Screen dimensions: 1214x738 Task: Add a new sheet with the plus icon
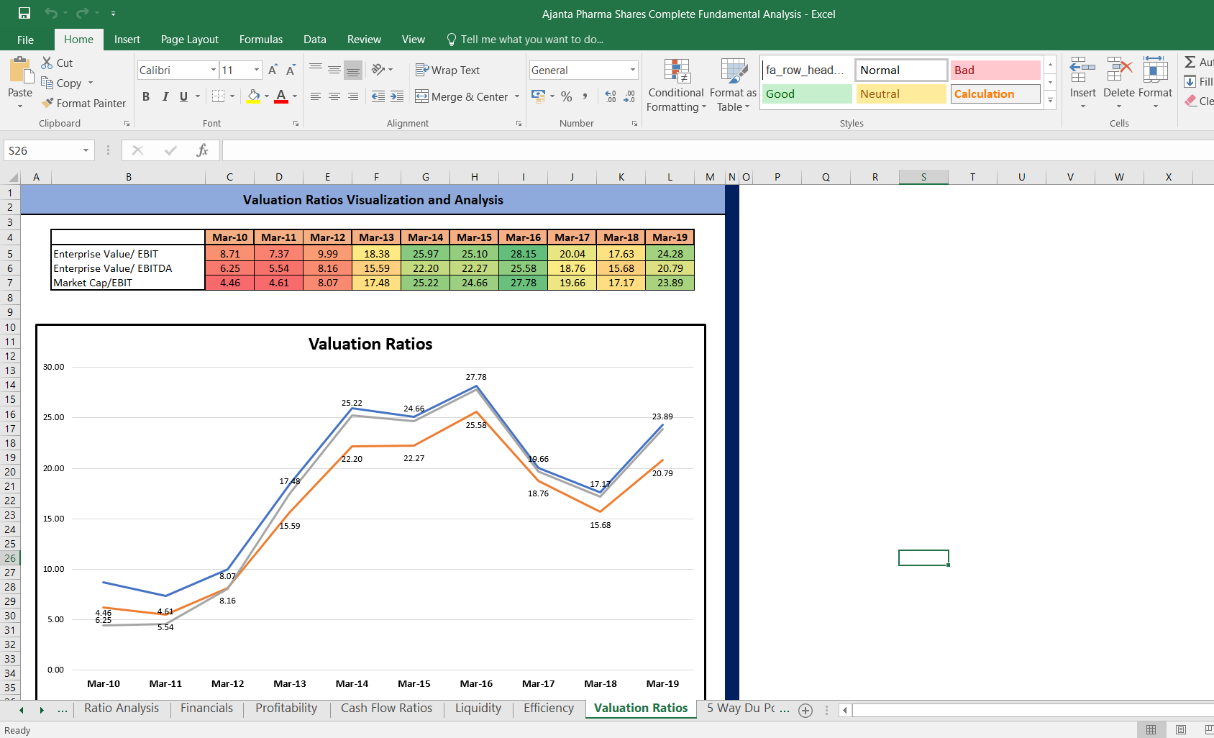click(x=805, y=711)
